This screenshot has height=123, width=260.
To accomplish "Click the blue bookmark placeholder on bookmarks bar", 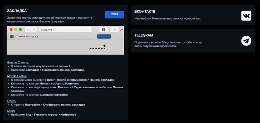I will [104, 36].
